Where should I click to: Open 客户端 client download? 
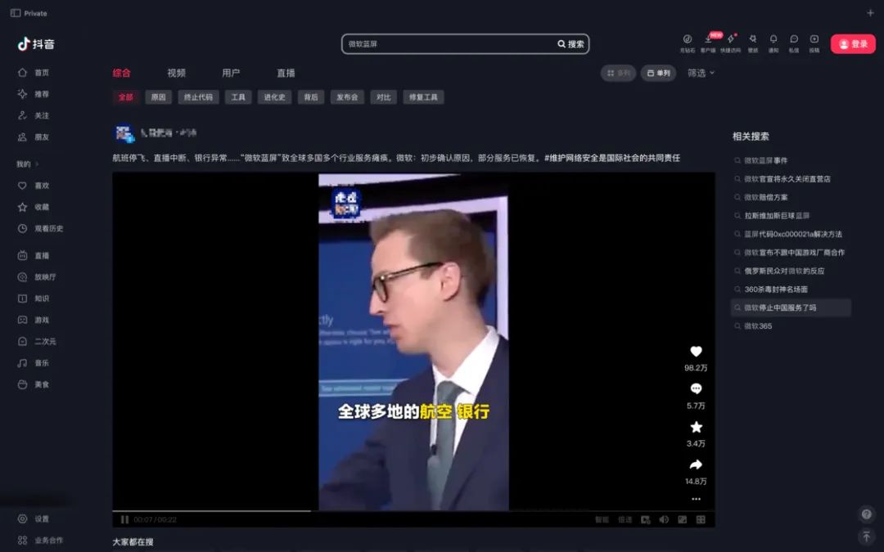point(708,43)
